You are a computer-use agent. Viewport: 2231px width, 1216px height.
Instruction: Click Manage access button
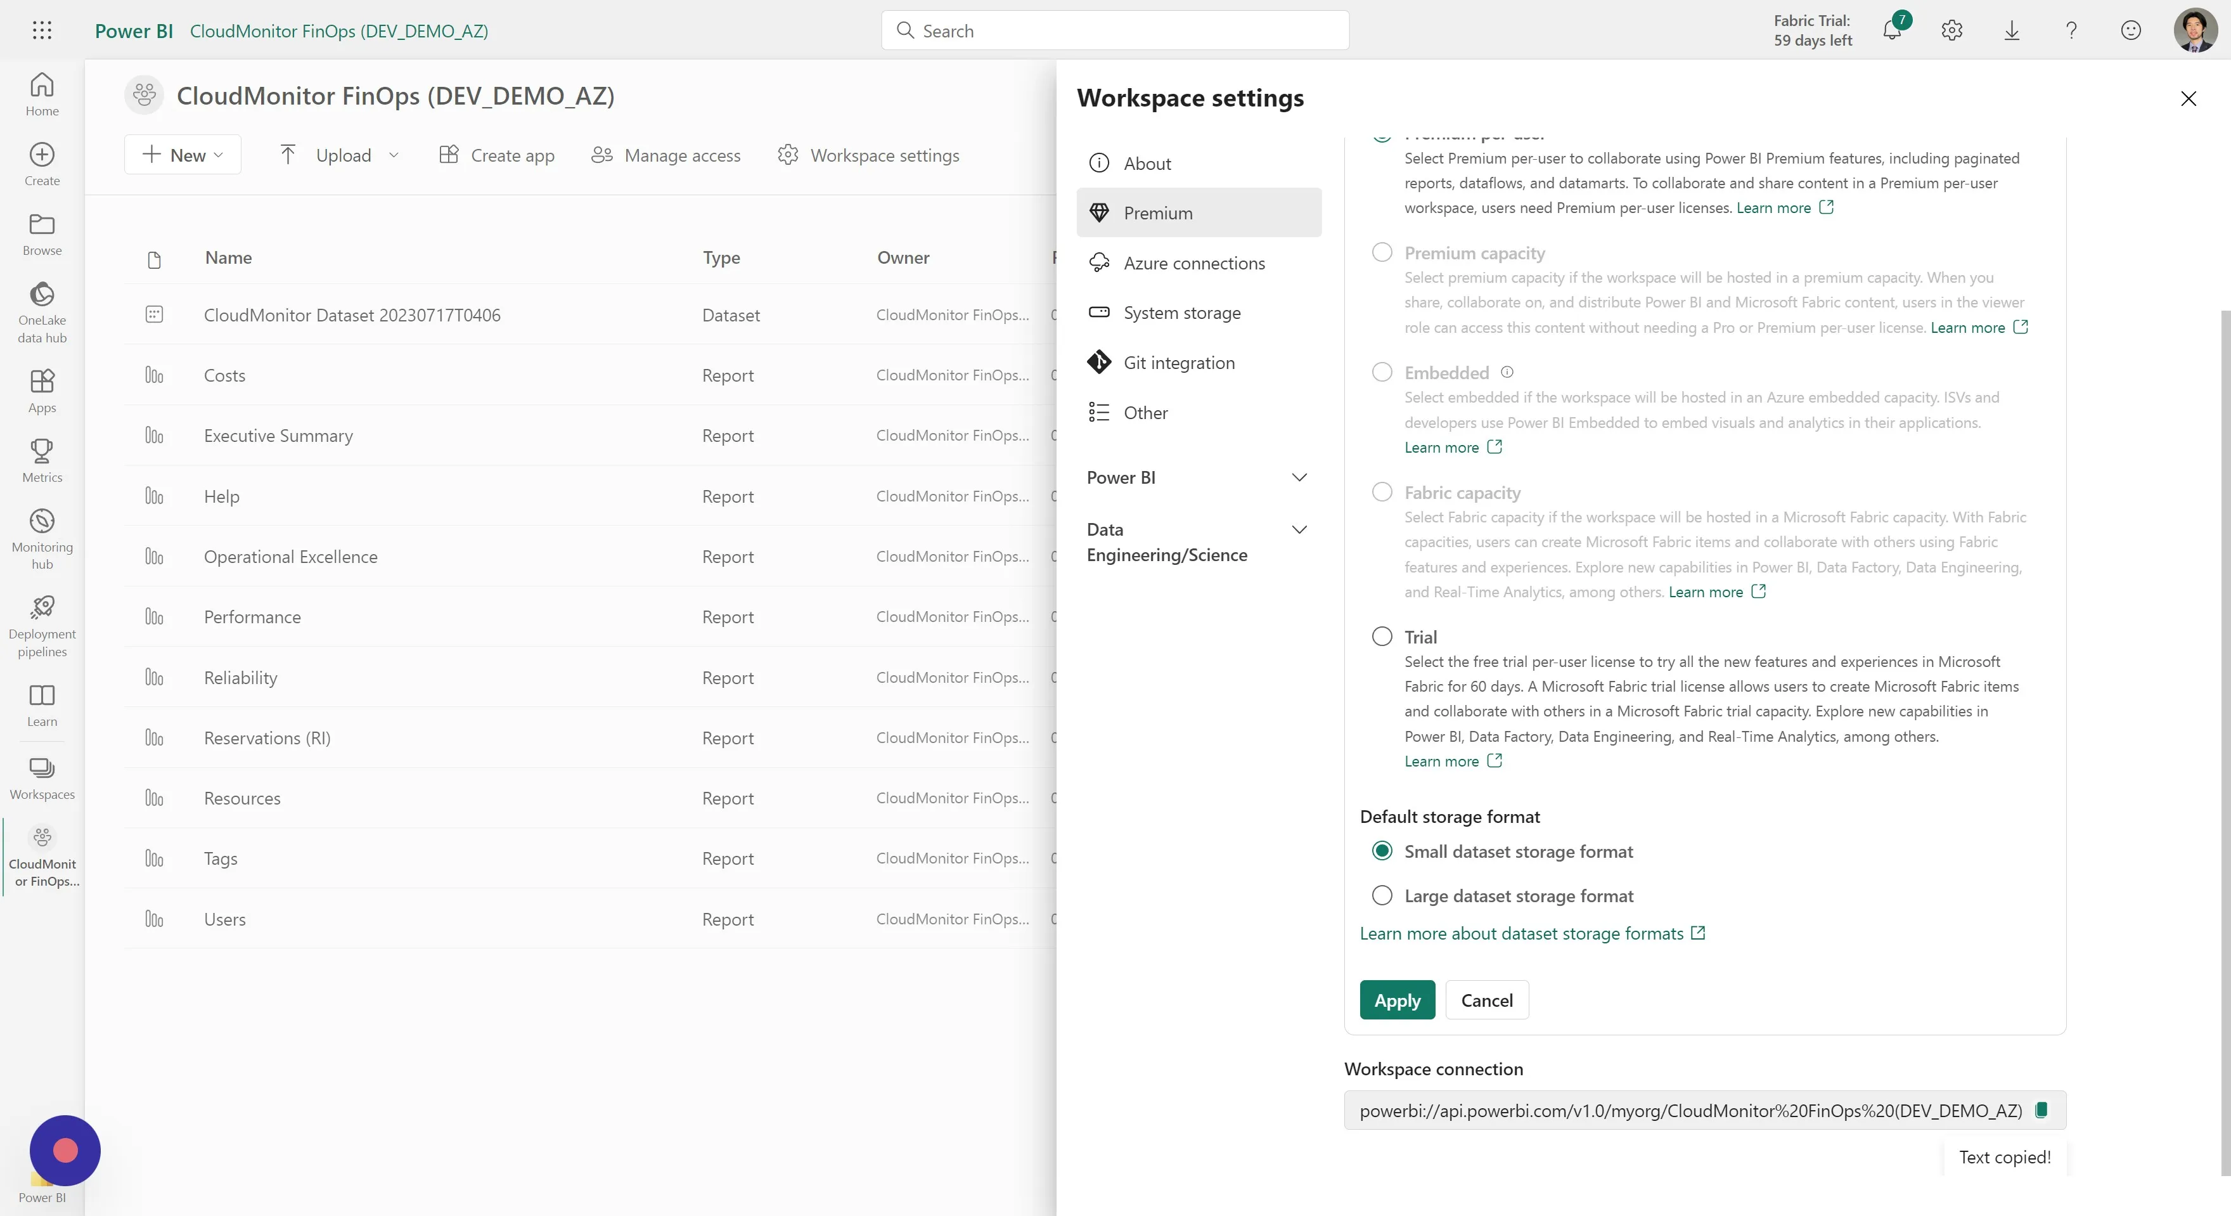coord(666,155)
